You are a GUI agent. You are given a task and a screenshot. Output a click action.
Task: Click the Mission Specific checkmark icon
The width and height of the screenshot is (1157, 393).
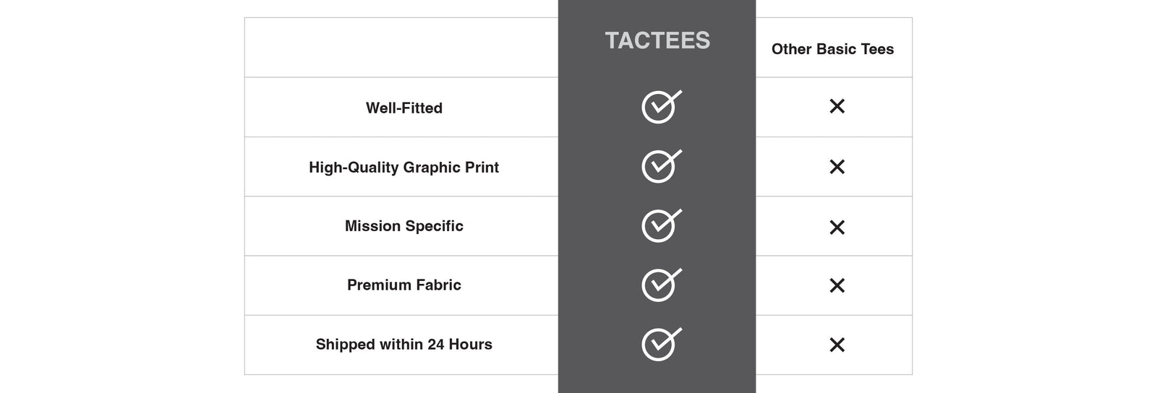click(659, 226)
